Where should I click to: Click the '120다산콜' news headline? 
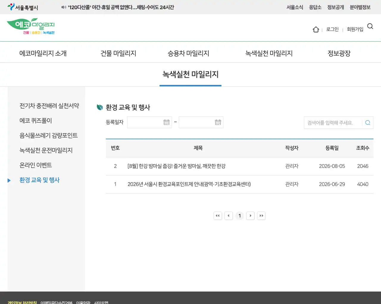click(x=121, y=7)
